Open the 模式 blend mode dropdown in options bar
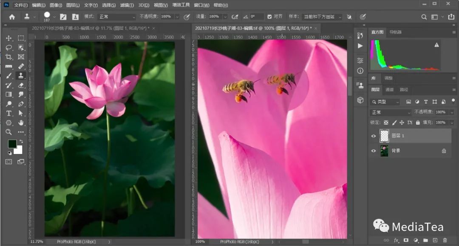Image resolution: width=459 pixels, height=246 pixels. pyautogui.click(x=116, y=17)
